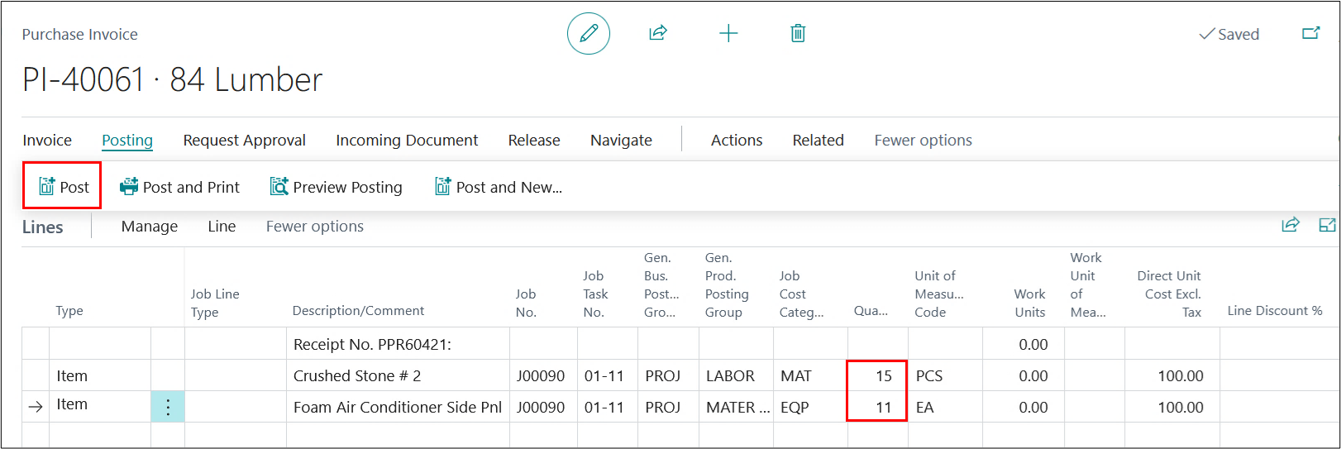Viewport: 1341px width, 449px height.
Task: Click the delete trash can icon
Action: pyautogui.click(x=798, y=34)
